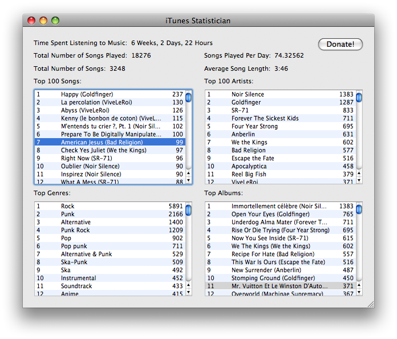This screenshot has height=339, width=397.
Task: Close the iTunes Statistician window
Action: click(x=31, y=21)
